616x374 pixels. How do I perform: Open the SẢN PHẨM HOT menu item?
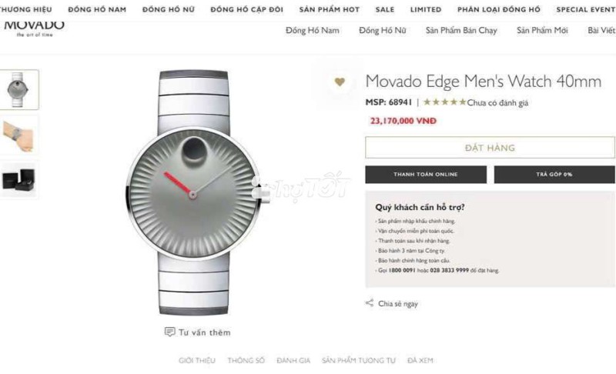tap(330, 9)
